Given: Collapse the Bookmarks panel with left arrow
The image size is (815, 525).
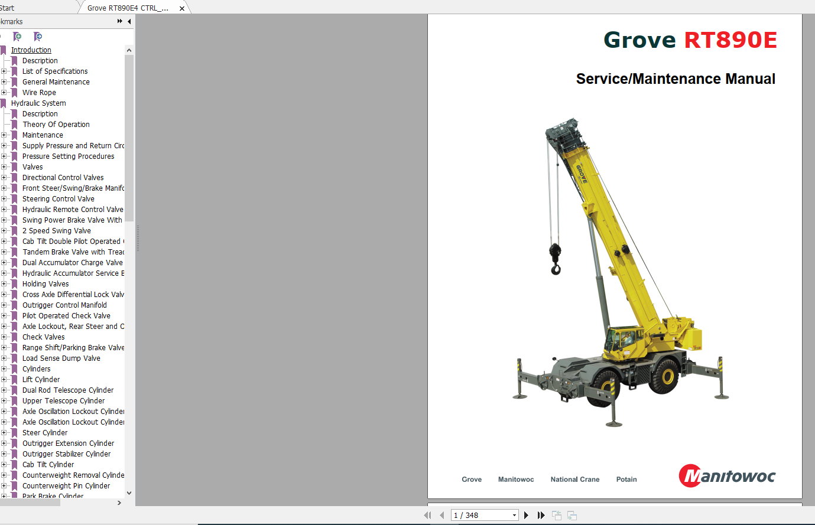Looking at the screenshot, I should (129, 21).
